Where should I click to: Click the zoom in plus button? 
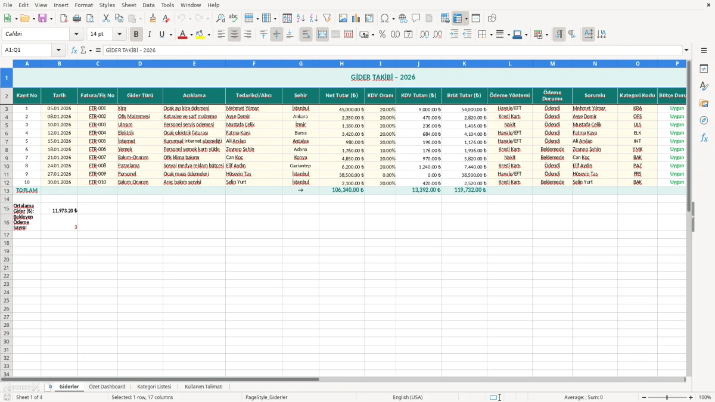[691, 397]
